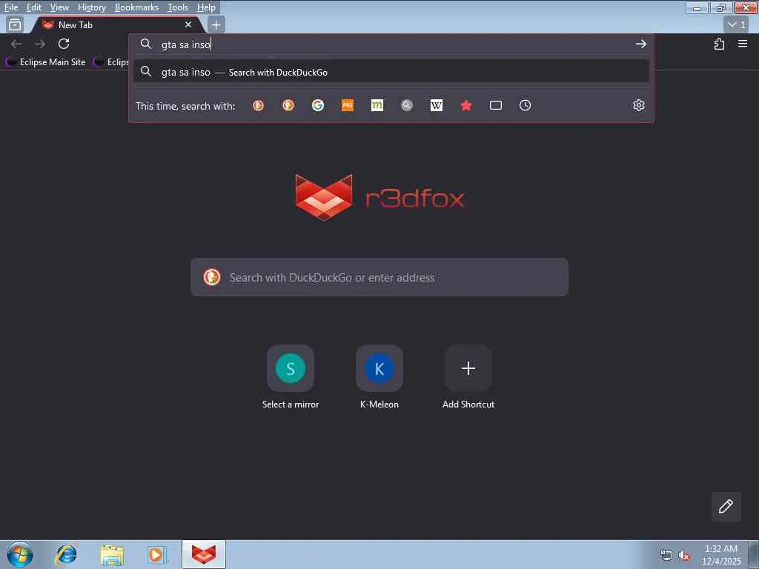Search bookmarks via red star icon
Screen dimensions: 759x569
[466, 105]
